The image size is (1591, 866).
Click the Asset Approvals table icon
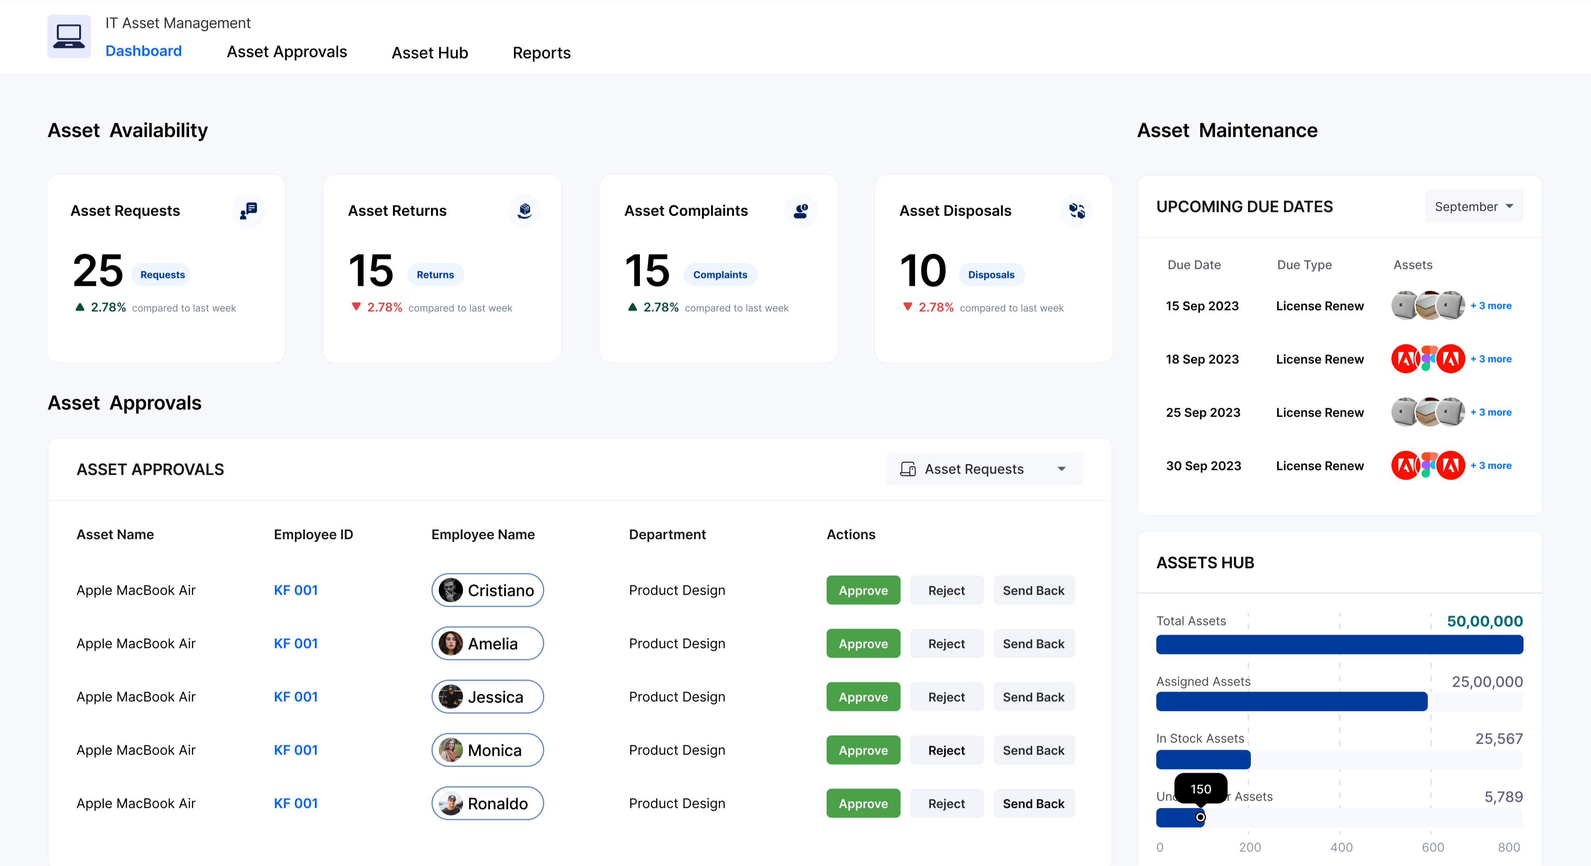click(x=905, y=469)
